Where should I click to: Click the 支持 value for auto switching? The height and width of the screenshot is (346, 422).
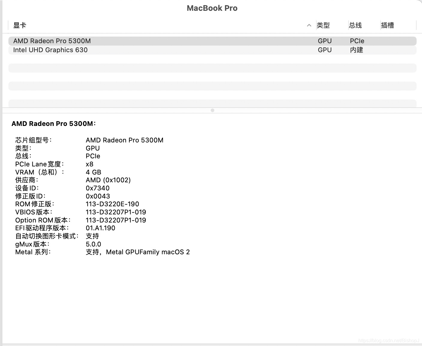[92, 236]
